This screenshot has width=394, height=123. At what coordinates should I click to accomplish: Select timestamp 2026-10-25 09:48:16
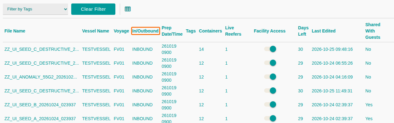click(332, 49)
